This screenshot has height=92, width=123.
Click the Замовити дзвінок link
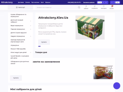[x=89, y=2]
